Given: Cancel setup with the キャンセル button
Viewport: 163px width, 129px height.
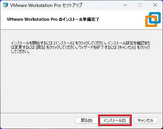Looking at the screenshot, I should point(146,120).
